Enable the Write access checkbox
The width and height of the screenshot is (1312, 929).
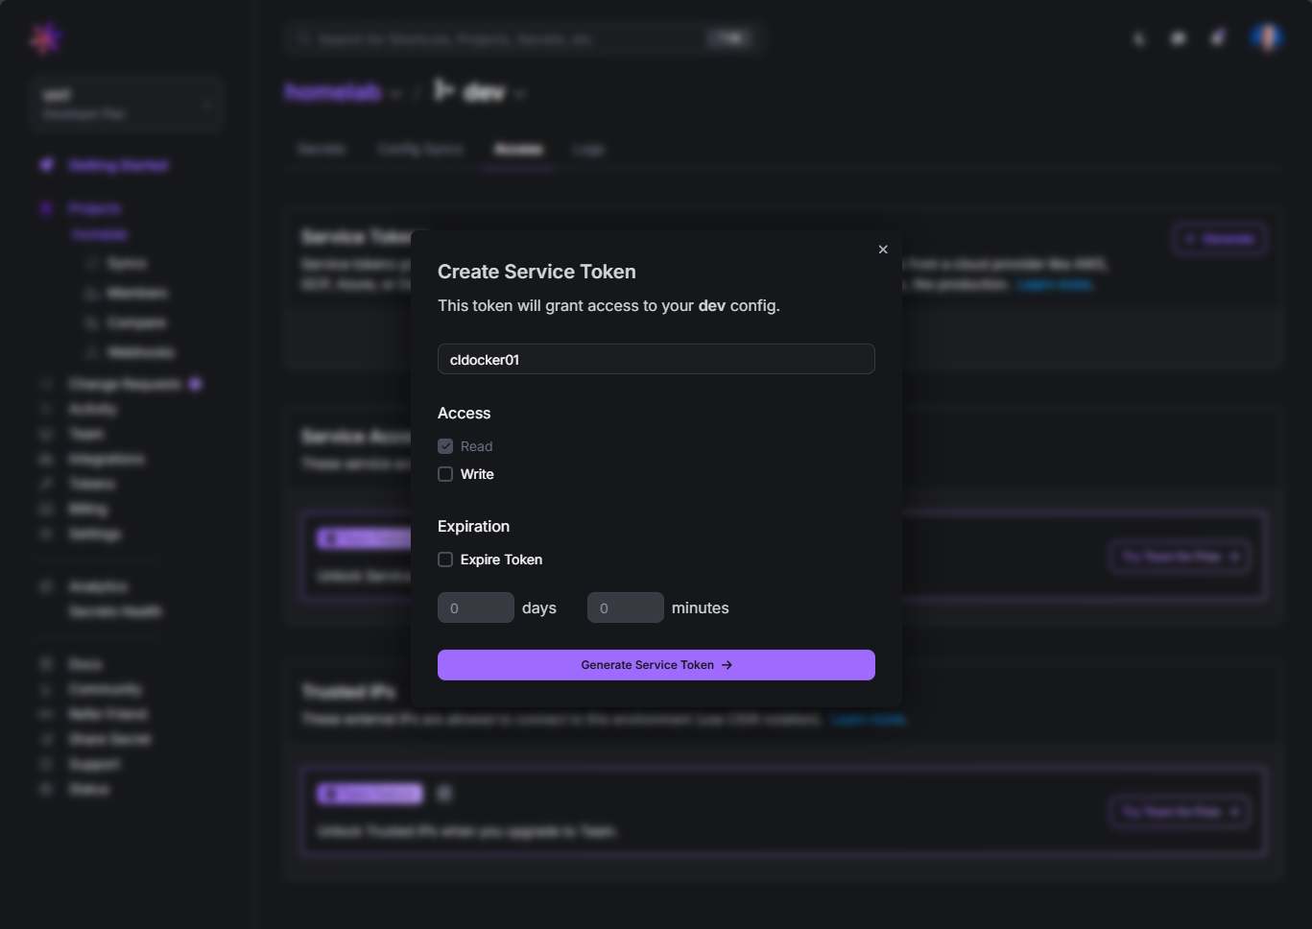pyautogui.click(x=445, y=474)
